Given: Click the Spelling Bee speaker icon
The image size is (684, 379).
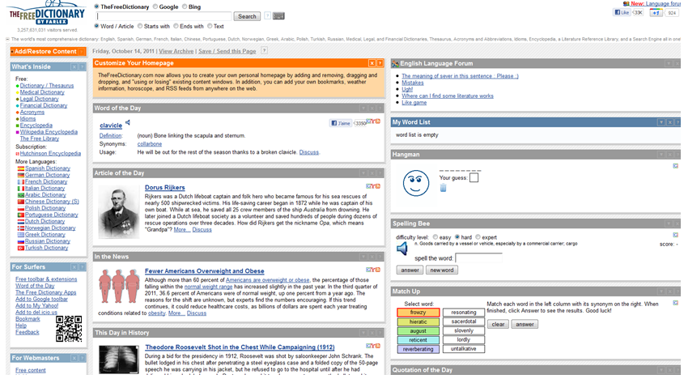Looking at the screenshot, I should coord(402,249).
